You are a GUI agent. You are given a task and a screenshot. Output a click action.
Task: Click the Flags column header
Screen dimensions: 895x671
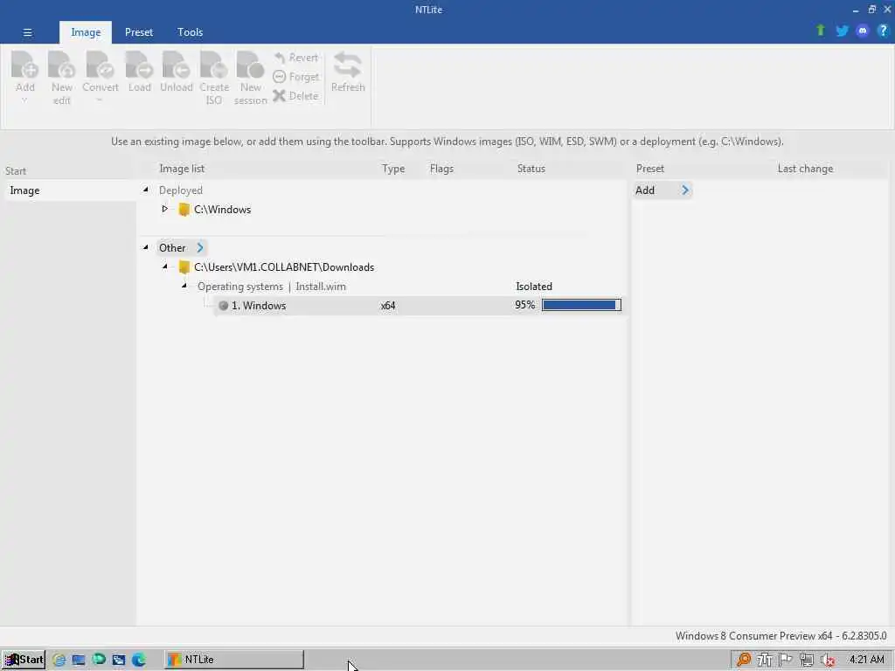point(441,169)
